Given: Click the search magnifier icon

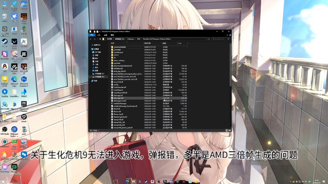Looking at the screenshot, I should pyautogui.click(x=228, y=39).
